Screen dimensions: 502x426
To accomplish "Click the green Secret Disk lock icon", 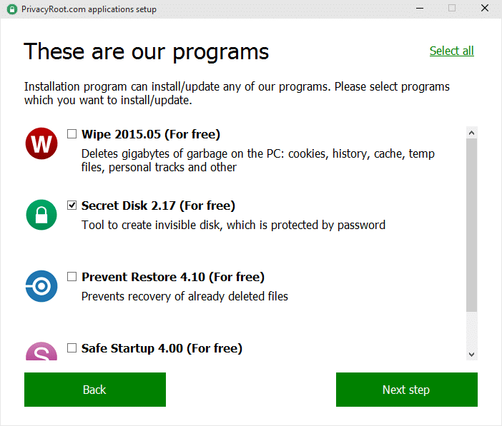I will (x=41, y=215).
